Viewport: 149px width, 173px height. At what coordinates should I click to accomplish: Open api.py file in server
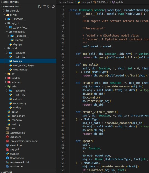pos(15,112)
